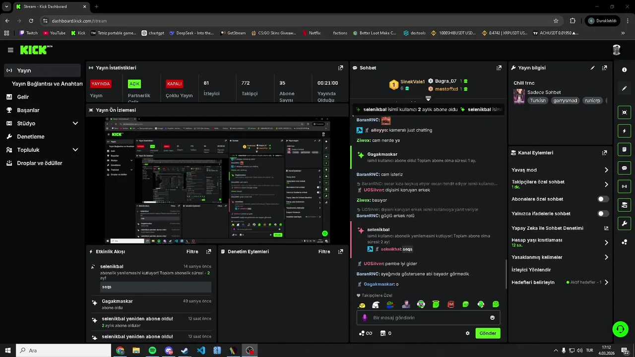
Task: Click the lightning bolt icon in the right rail
Action: tap(624, 131)
